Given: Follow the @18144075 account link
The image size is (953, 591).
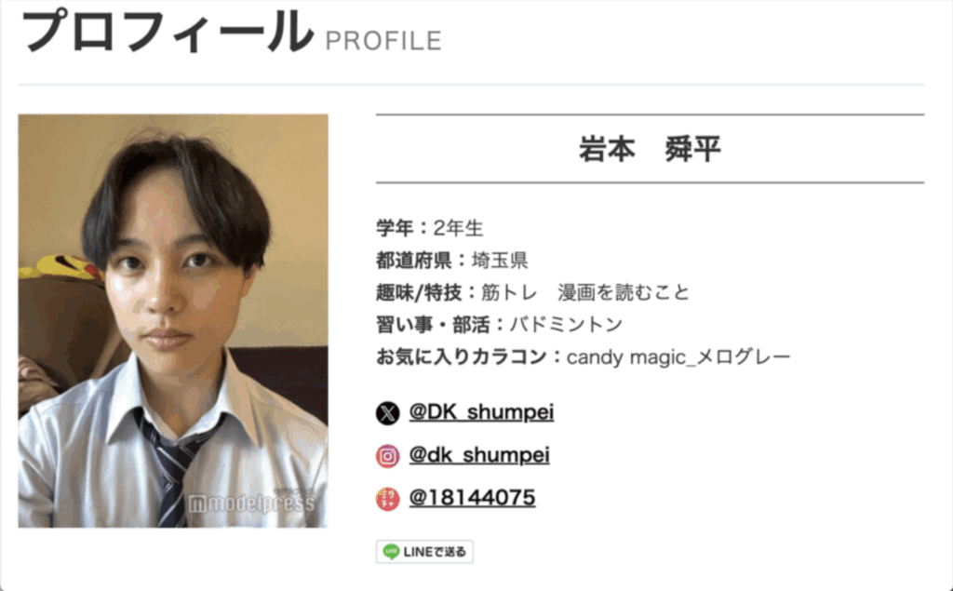Looking at the screenshot, I should [x=472, y=497].
